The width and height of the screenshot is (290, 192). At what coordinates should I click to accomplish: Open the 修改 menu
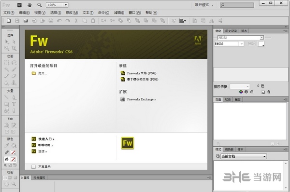click(x=72, y=13)
